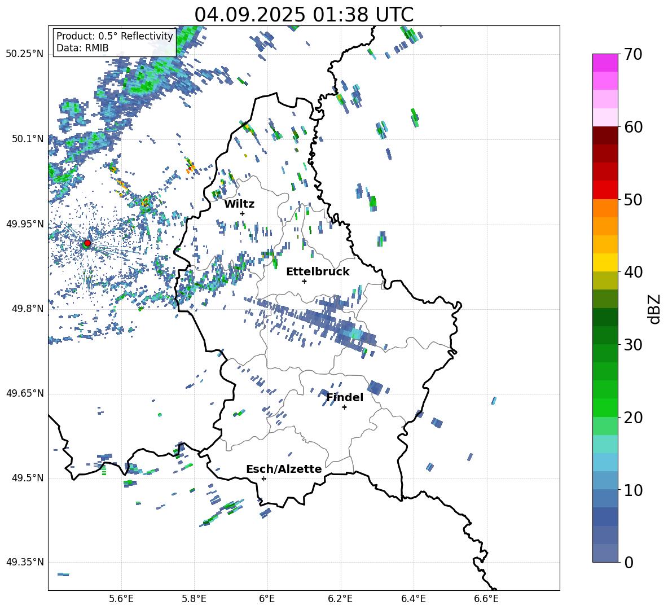The width and height of the screenshot is (668, 610).
Task: Click the bright red 50 dBZ colorbar segment
Action: pyautogui.click(x=605, y=190)
